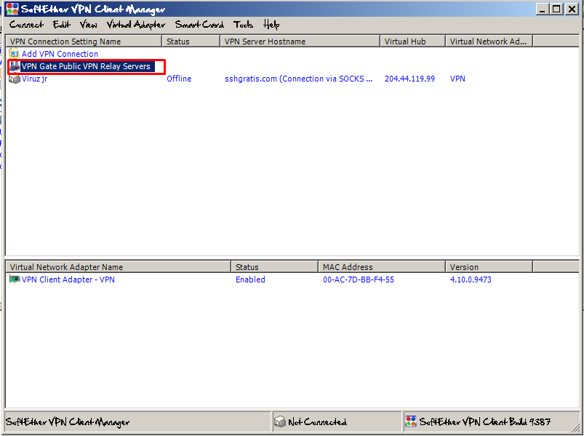Click the VPN Client Adapter network card icon
Viewport: 584px width, 436px height.
point(14,279)
